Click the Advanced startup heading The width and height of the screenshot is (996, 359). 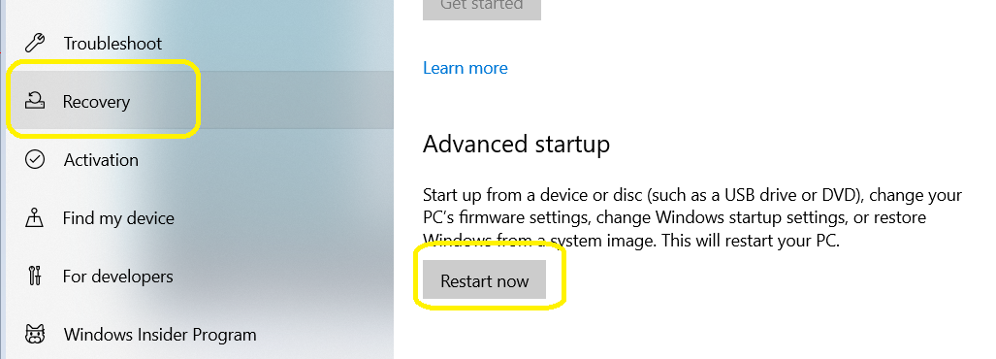click(516, 145)
